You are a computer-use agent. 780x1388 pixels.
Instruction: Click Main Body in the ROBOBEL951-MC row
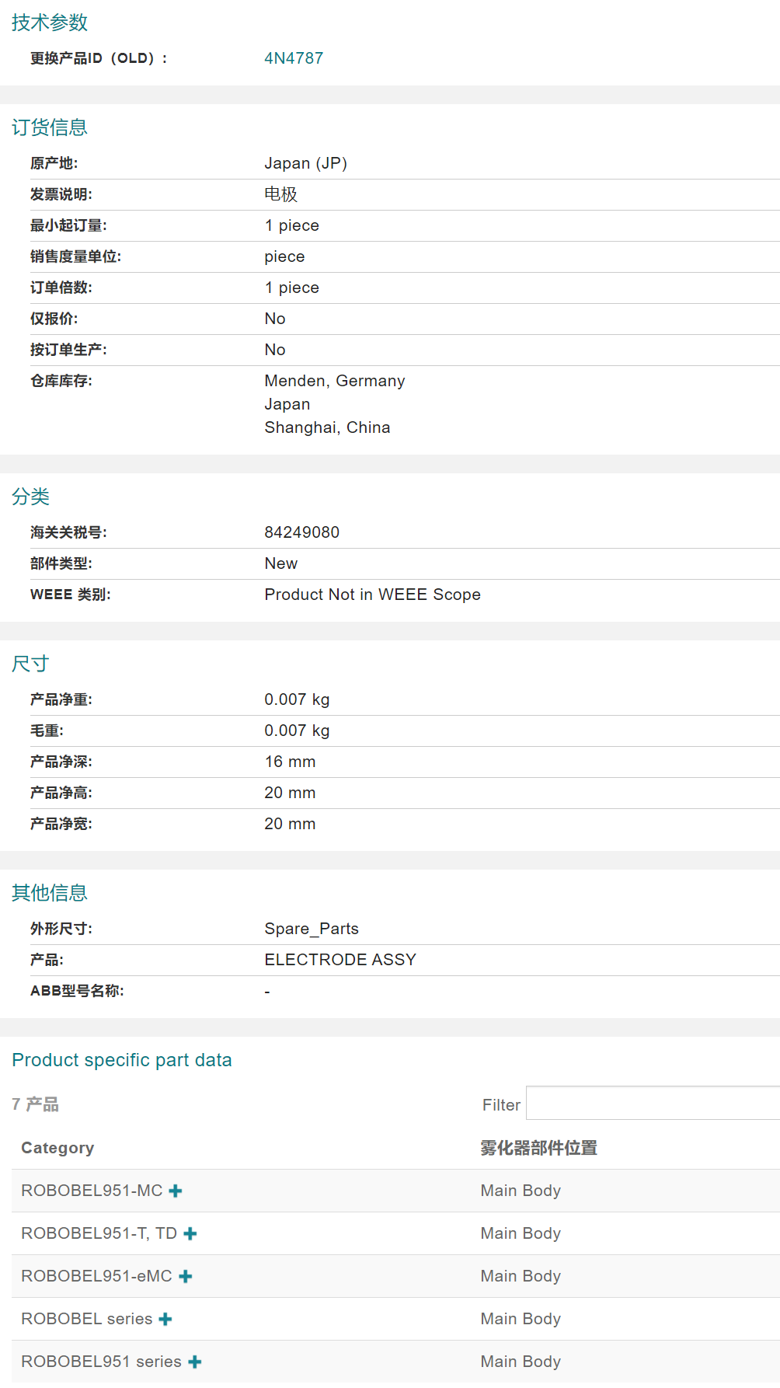point(521,1191)
